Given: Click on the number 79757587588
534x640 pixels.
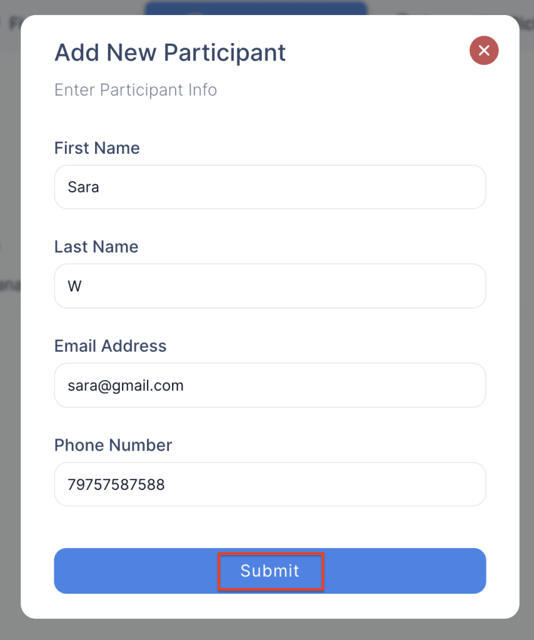Looking at the screenshot, I should click(116, 484).
